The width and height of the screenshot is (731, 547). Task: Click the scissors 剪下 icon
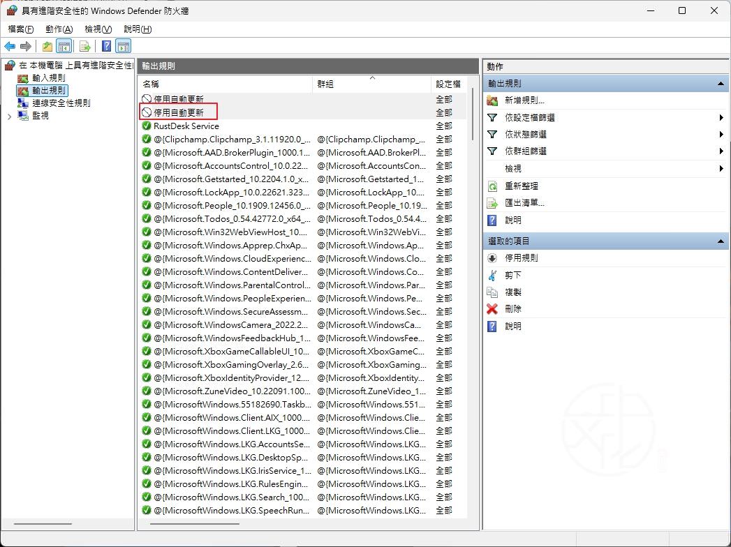click(492, 275)
